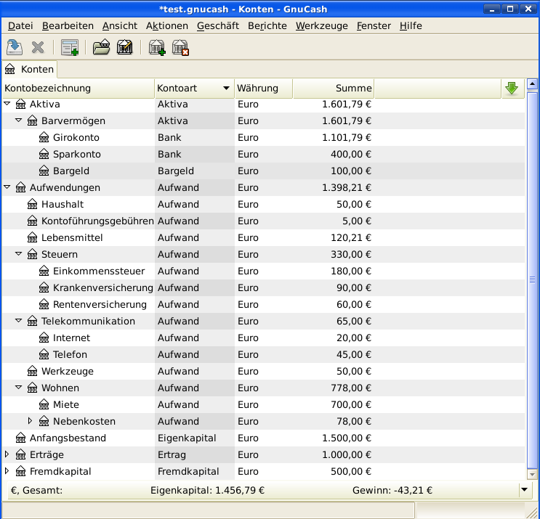Expand the Nebenkosten account row
The height and width of the screenshot is (519, 540).
(31, 421)
